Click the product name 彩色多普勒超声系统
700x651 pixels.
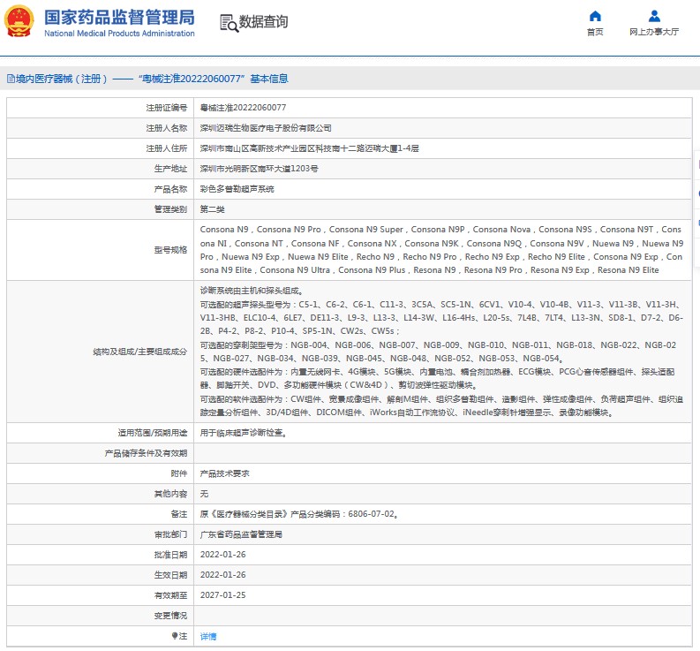coord(237,189)
